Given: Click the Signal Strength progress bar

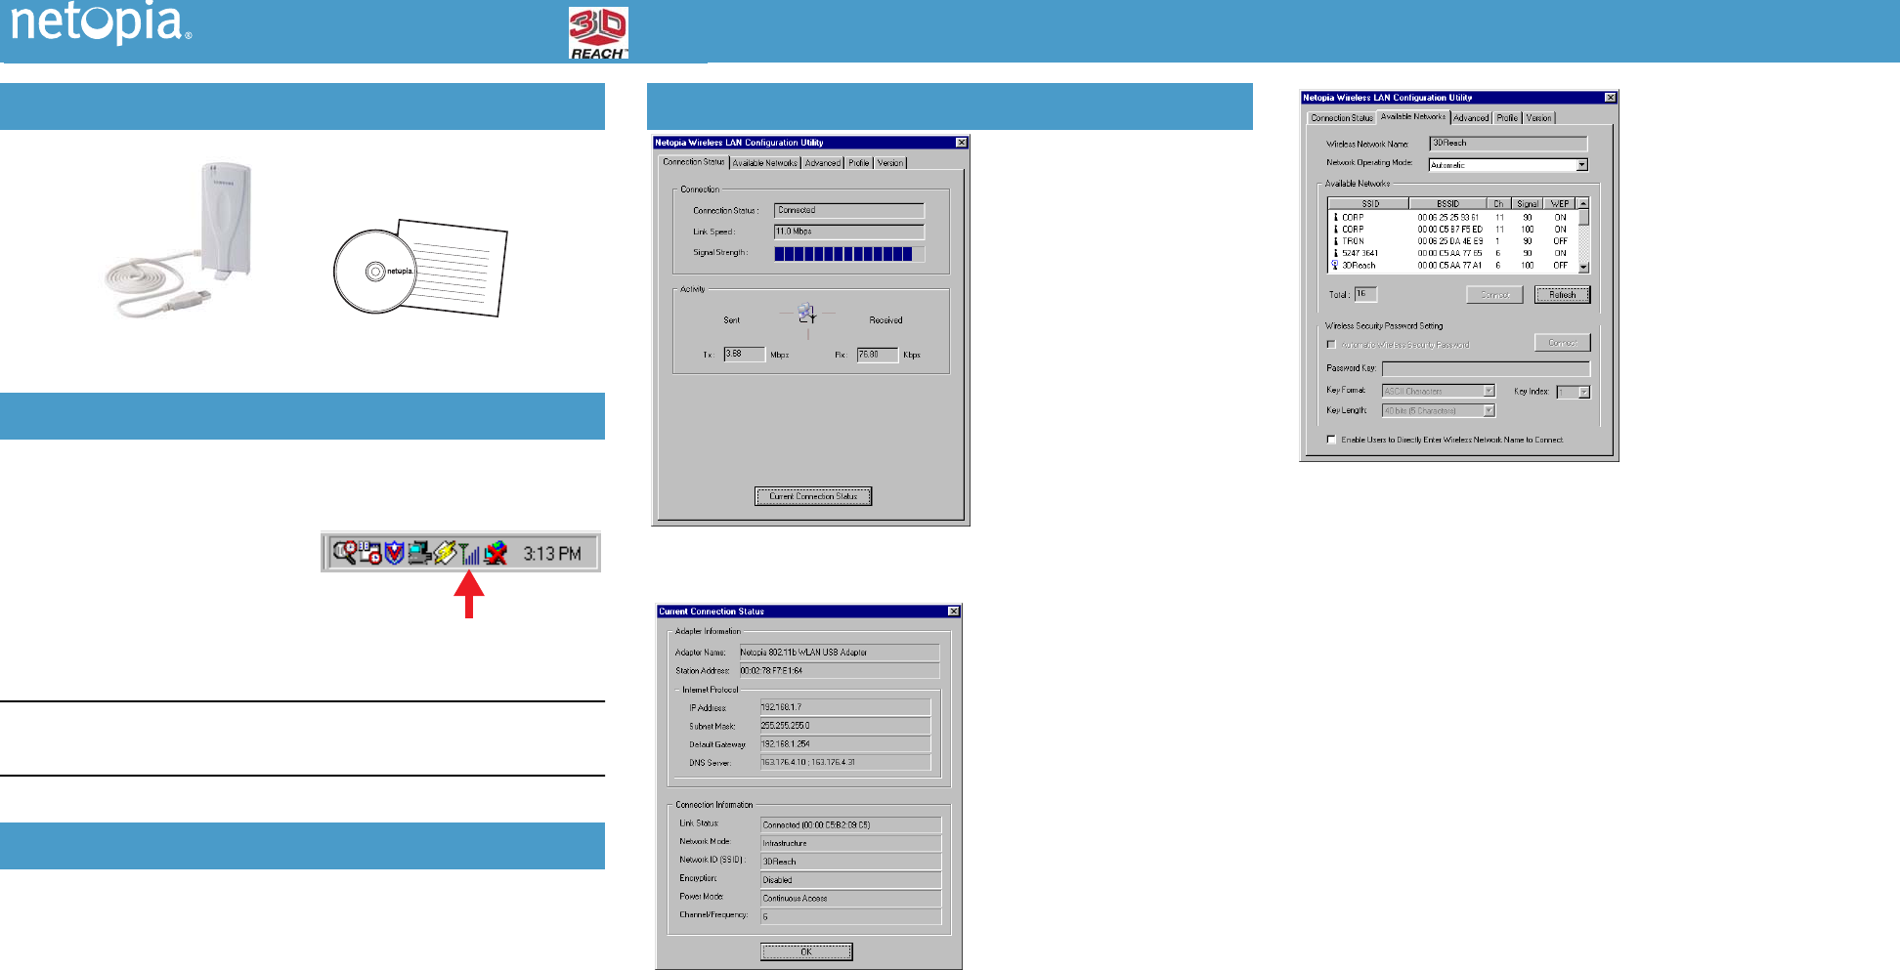Looking at the screenshot, I should point(849,254).
